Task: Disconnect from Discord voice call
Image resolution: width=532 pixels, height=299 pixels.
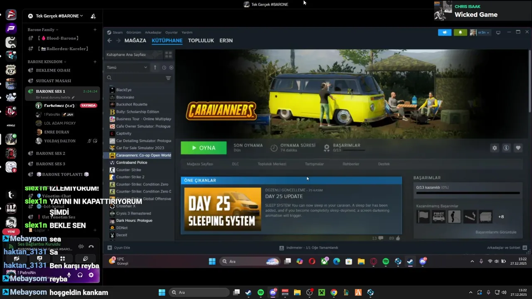Action: pyautogui.click(x=91, y=247)
